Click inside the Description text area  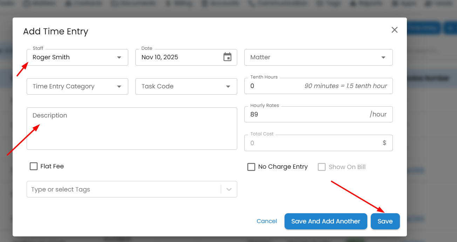coord(132,128)
